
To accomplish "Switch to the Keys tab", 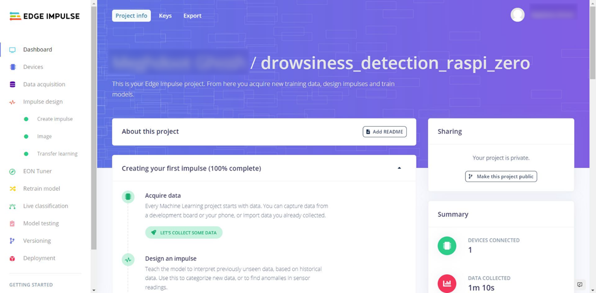I will [x=165, y=16].
